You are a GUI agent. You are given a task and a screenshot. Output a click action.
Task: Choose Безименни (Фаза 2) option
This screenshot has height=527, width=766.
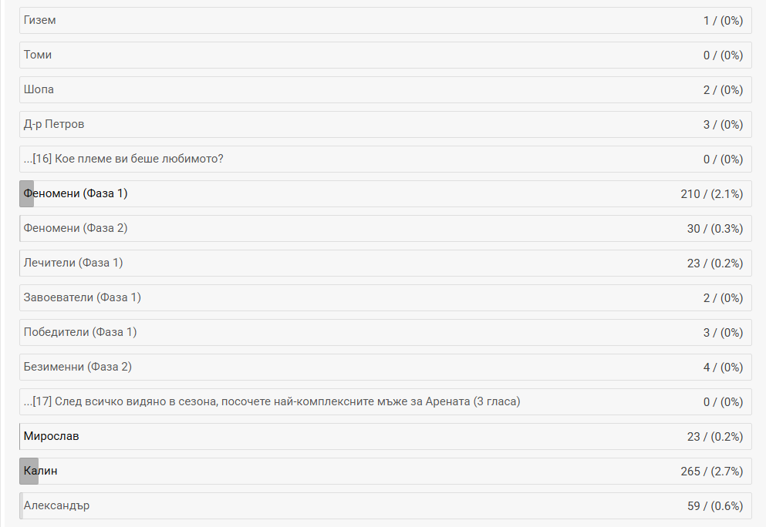point(385,368)
